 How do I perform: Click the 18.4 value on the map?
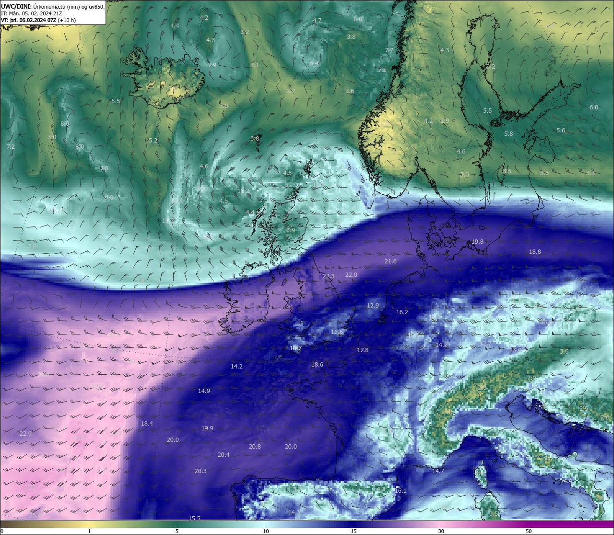pyautogui.click(x=147, y=424)
